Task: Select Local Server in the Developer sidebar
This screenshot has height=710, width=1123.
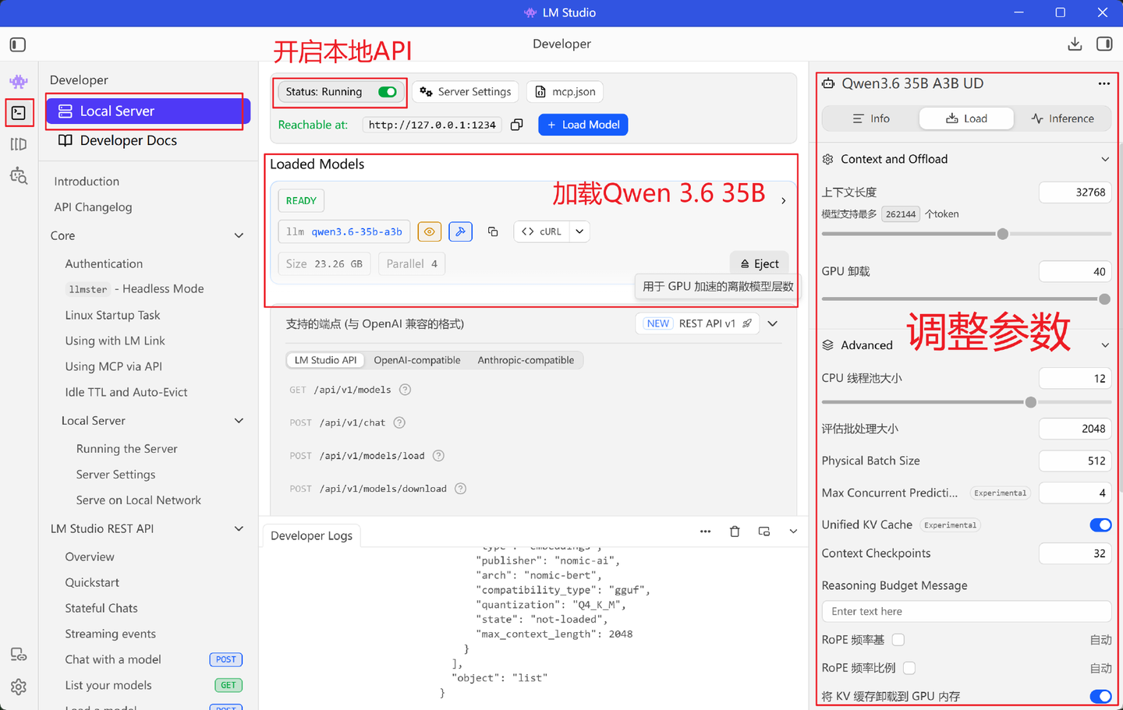Action: click(147, 111)
